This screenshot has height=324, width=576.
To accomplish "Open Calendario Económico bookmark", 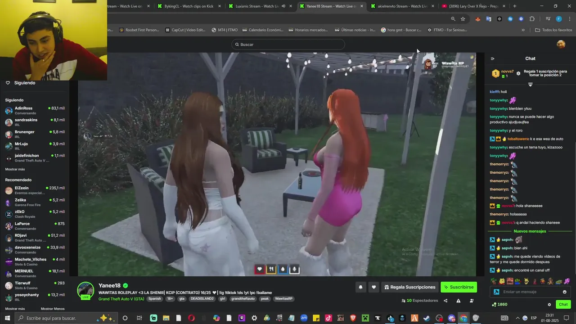I will point(262,30).
